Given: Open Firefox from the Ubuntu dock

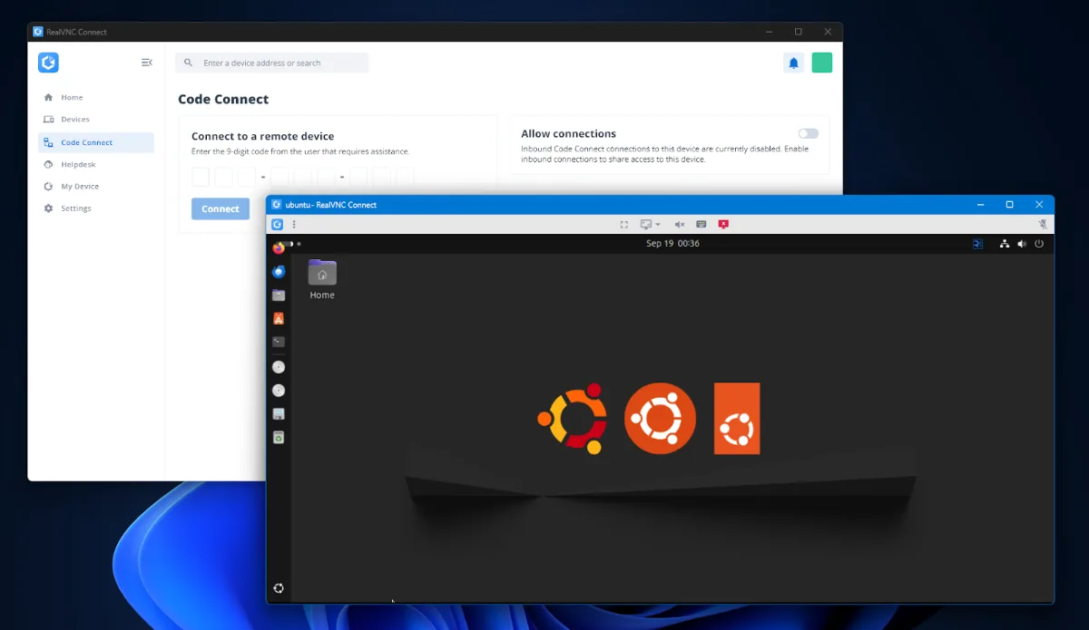Looking at the screenshot, I should [x=279, y=248].
